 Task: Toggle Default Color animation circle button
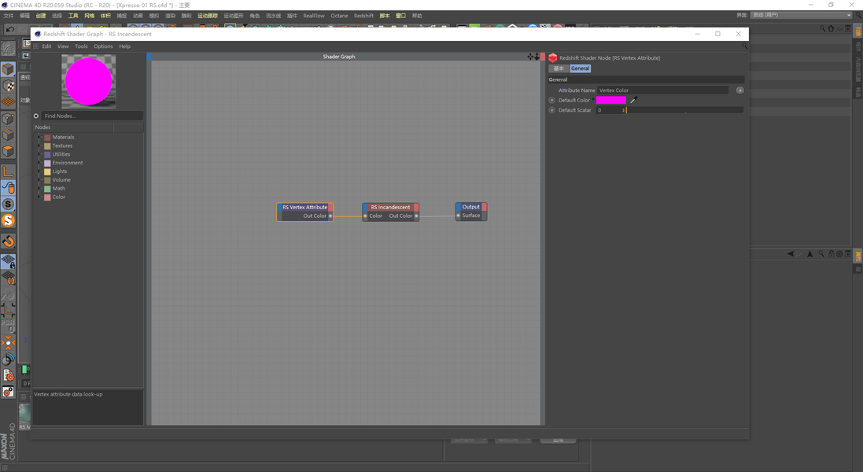[552, 100]
